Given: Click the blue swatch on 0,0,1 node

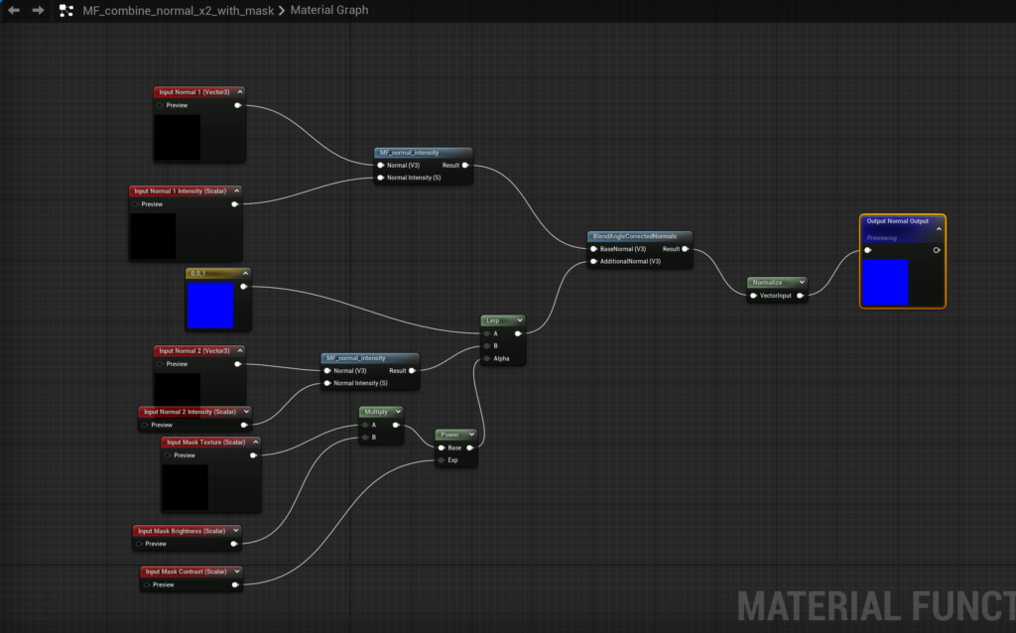Looking at the screenshot, I should click(210, 306).
